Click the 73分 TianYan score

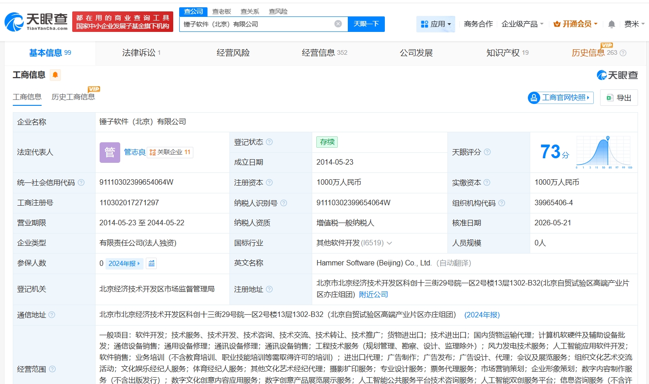(554, 152)
